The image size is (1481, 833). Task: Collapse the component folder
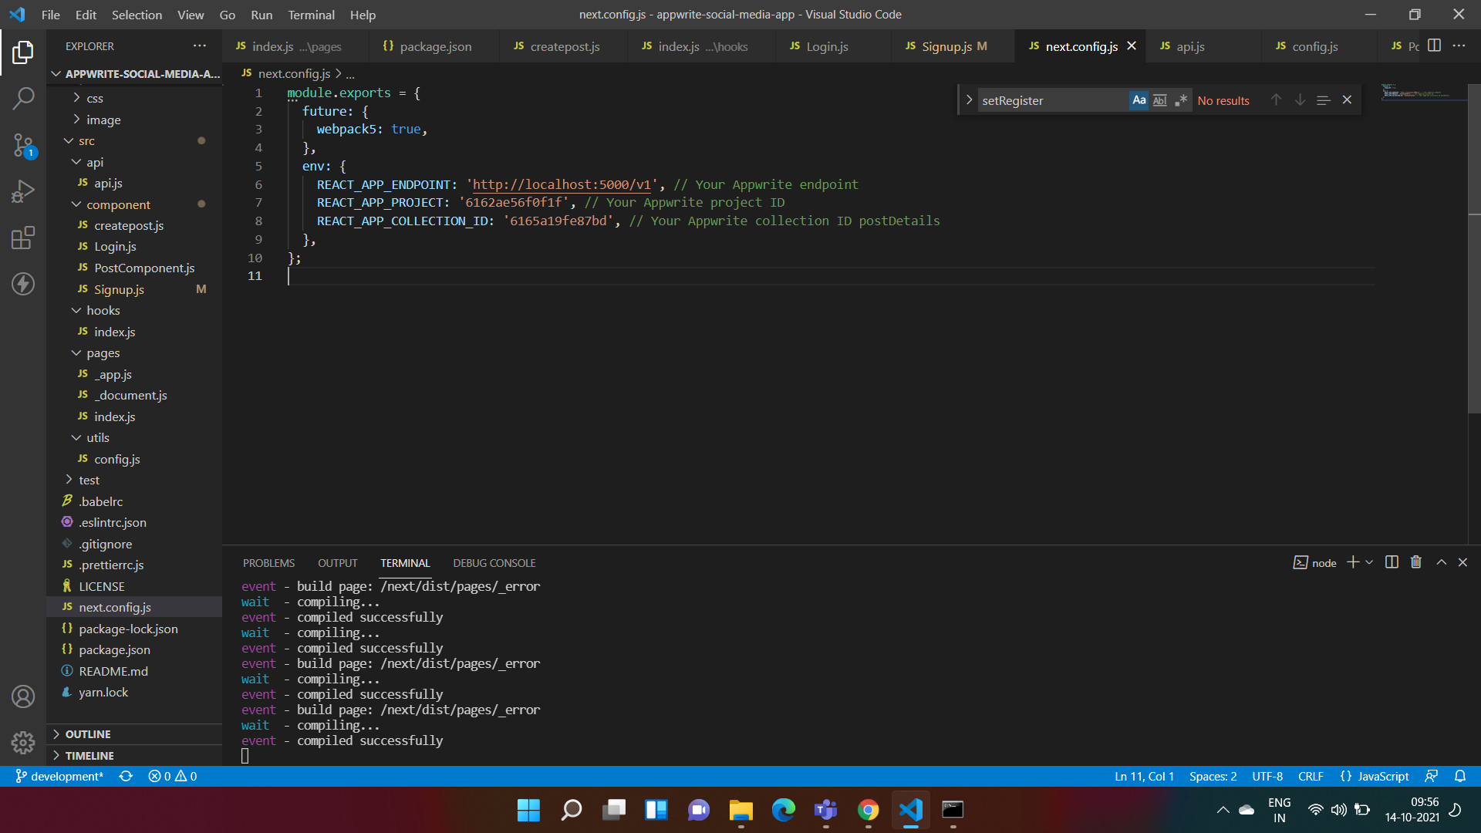click(134, 204)
